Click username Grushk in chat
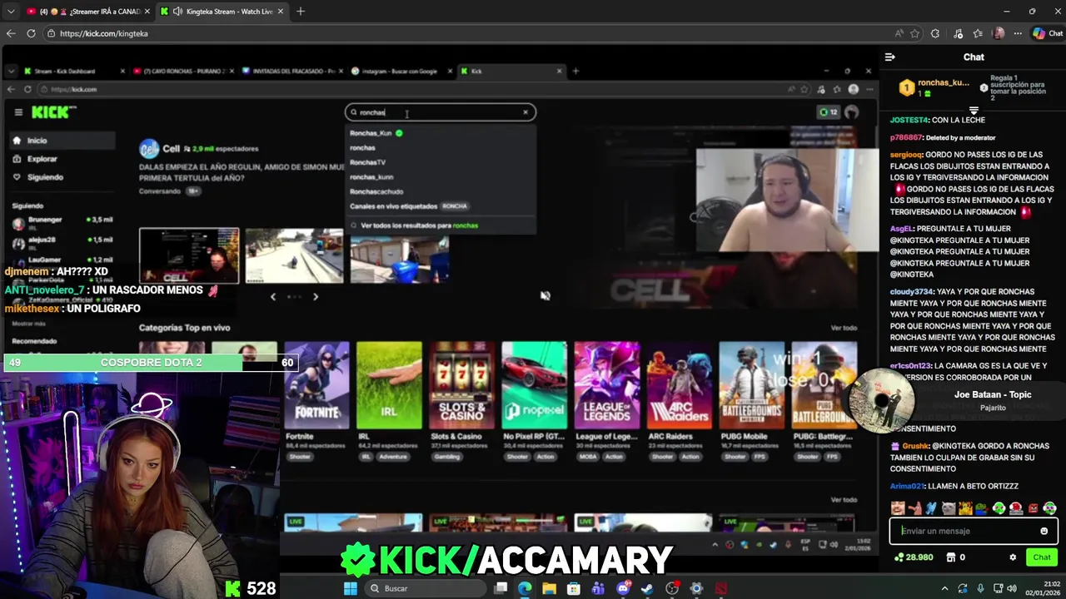Viewport: 1066px width, 599px height. (x=915, y=446)
